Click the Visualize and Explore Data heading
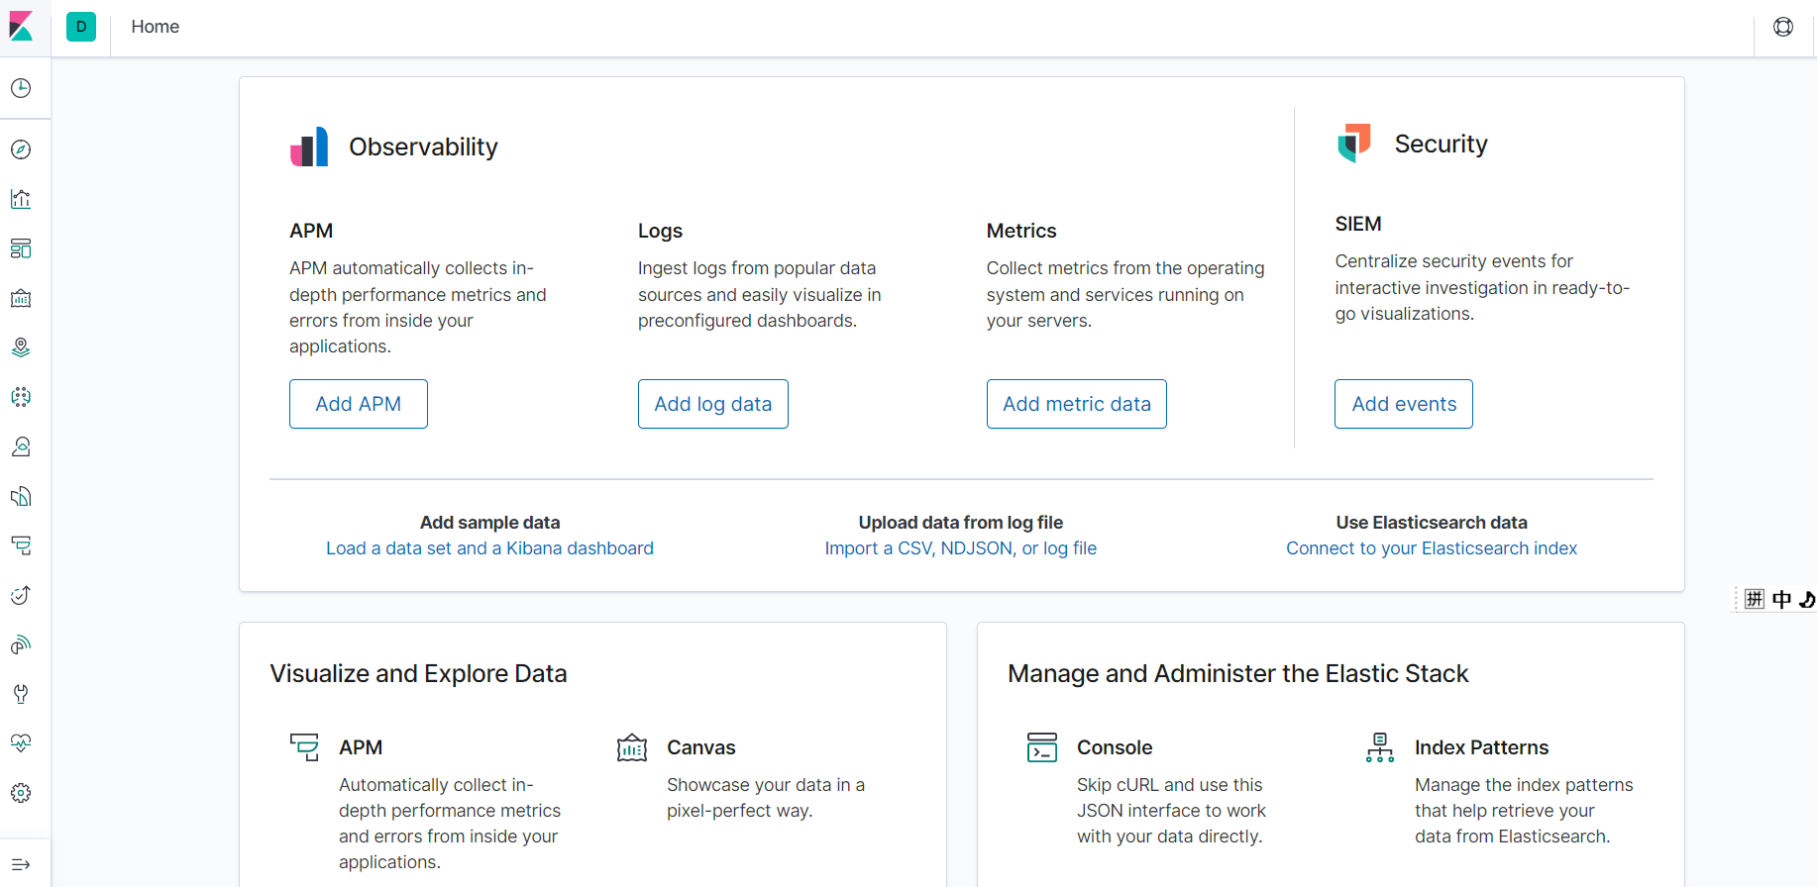 coord(418,673)
